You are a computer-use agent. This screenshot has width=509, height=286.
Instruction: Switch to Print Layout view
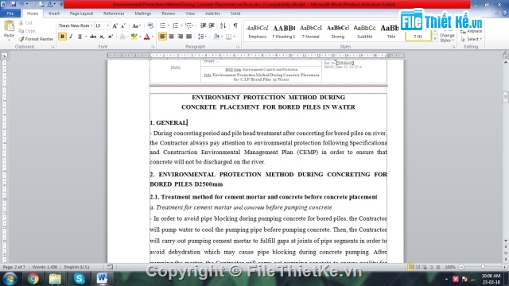coord(410,267)
